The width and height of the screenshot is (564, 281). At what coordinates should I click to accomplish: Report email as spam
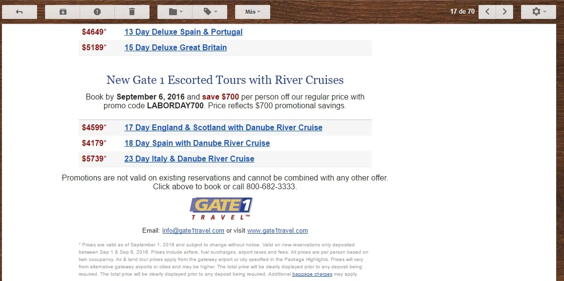(x=97, y=12)
